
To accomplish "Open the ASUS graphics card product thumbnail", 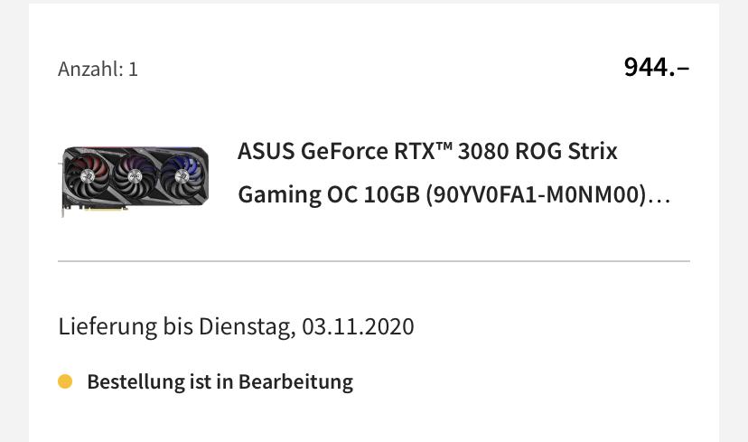I will [135, 181].
